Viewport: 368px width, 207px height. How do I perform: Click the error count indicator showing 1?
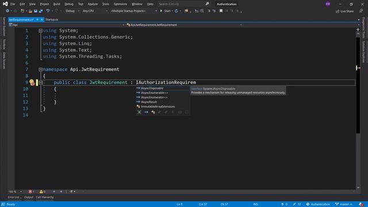click(32, 191)
